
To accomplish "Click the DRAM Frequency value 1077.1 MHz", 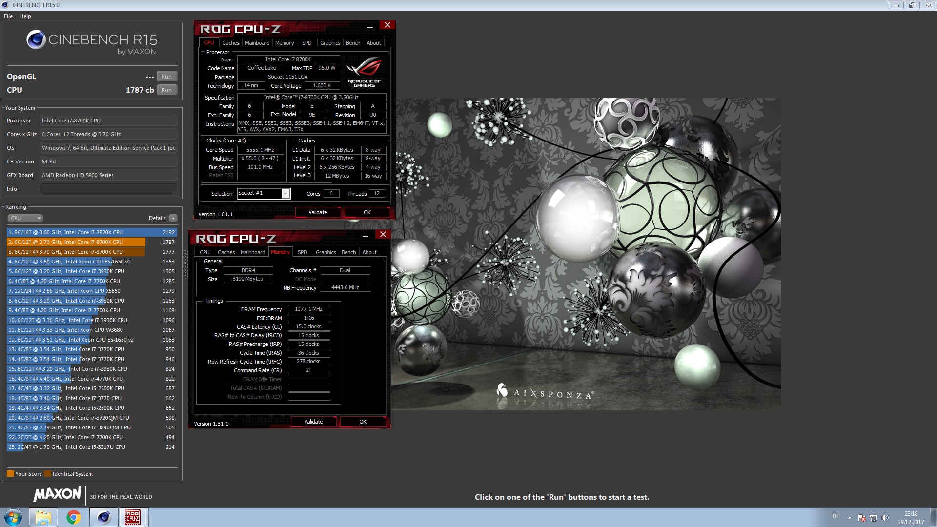I will [309, 309].
